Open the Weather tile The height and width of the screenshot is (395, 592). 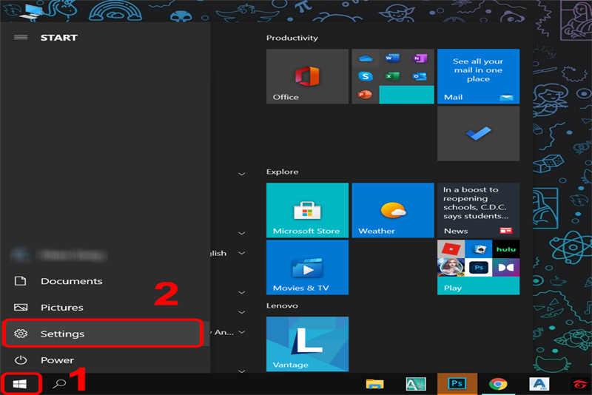pyautogui.click(x=393, y=210)
